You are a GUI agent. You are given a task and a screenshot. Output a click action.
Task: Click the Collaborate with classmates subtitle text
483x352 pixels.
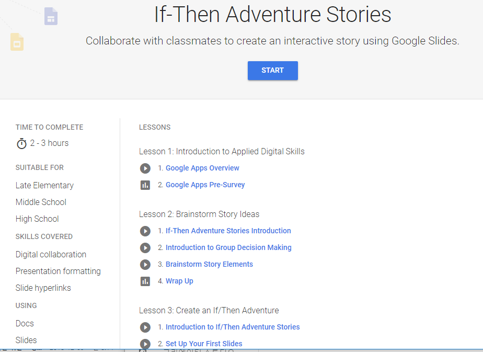pyautogui.click(x=272, y=41)
